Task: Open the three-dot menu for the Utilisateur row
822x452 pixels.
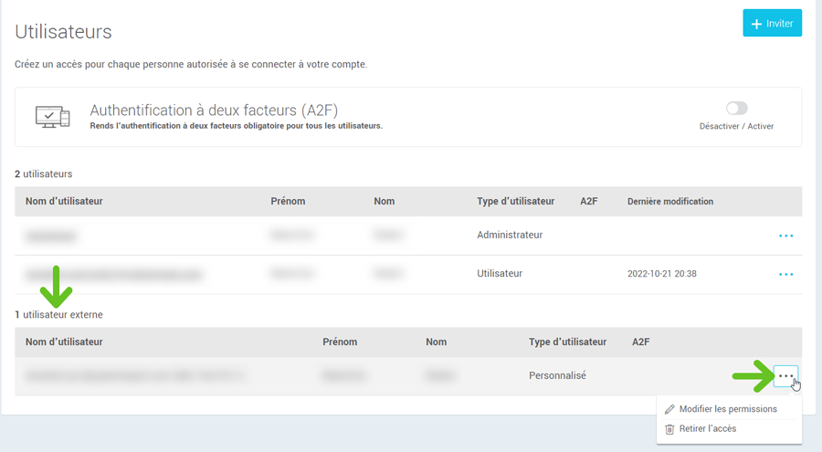Action: 785,274
